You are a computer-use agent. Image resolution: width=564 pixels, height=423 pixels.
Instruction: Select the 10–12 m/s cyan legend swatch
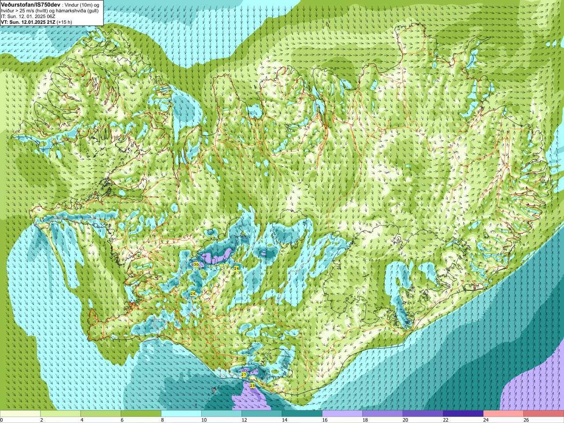[x=222, y=414]
